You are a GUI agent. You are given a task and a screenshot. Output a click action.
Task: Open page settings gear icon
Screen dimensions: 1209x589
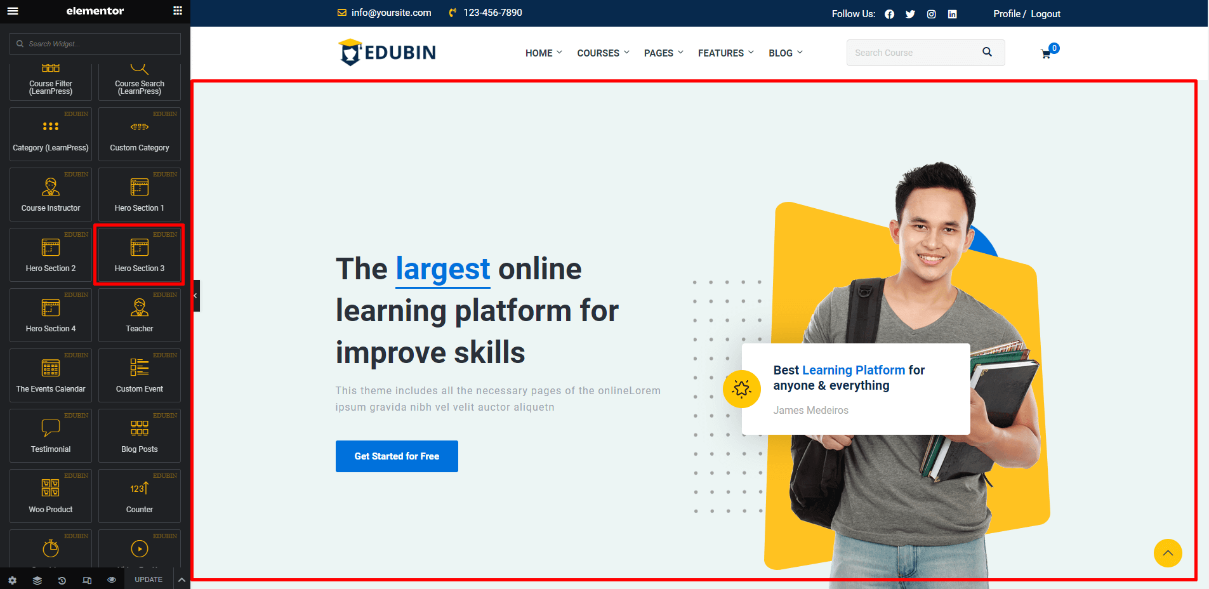[12, 580]
